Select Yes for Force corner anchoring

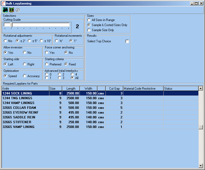47,52
